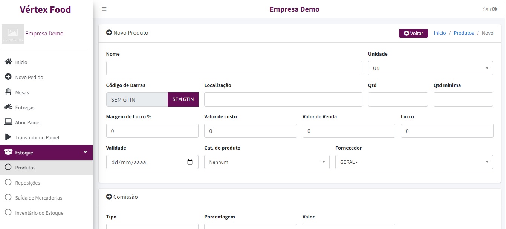The image size is (506, 229).
Task: Click the chair icon for Mesas
Action: coord(8,92)
